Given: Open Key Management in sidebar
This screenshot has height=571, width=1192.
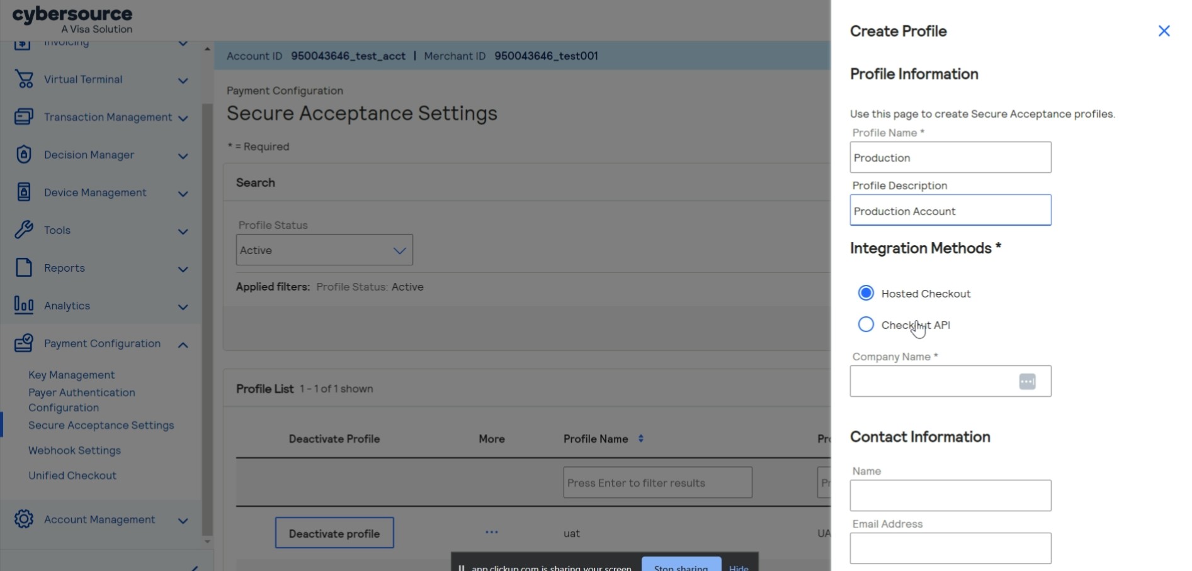Looking at the screenshot, I should click(71, 375).
